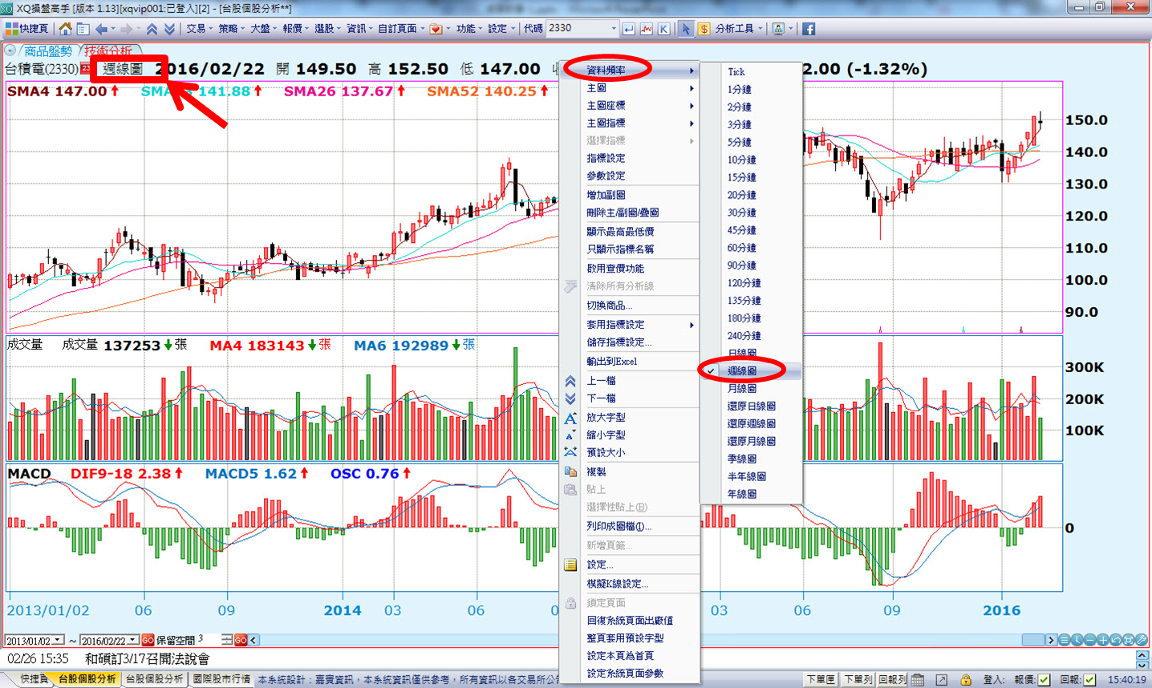Click the enter-arrow icon after the code box
The width and height of the screenshot is (1152, 688).
pyautogui.click(x=629, y=29)
